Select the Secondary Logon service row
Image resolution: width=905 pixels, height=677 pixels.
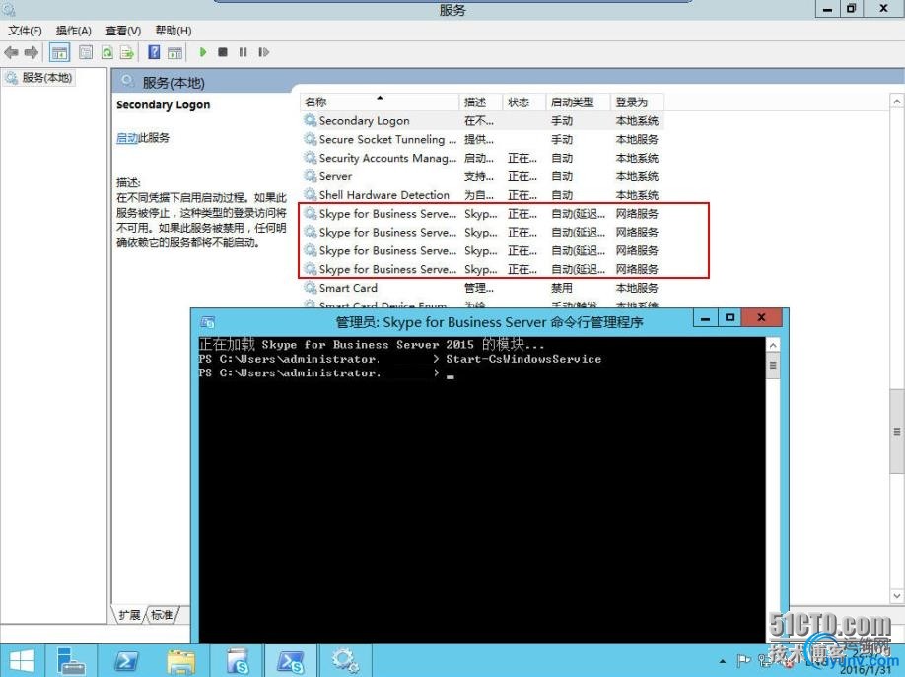coord(481,120)
